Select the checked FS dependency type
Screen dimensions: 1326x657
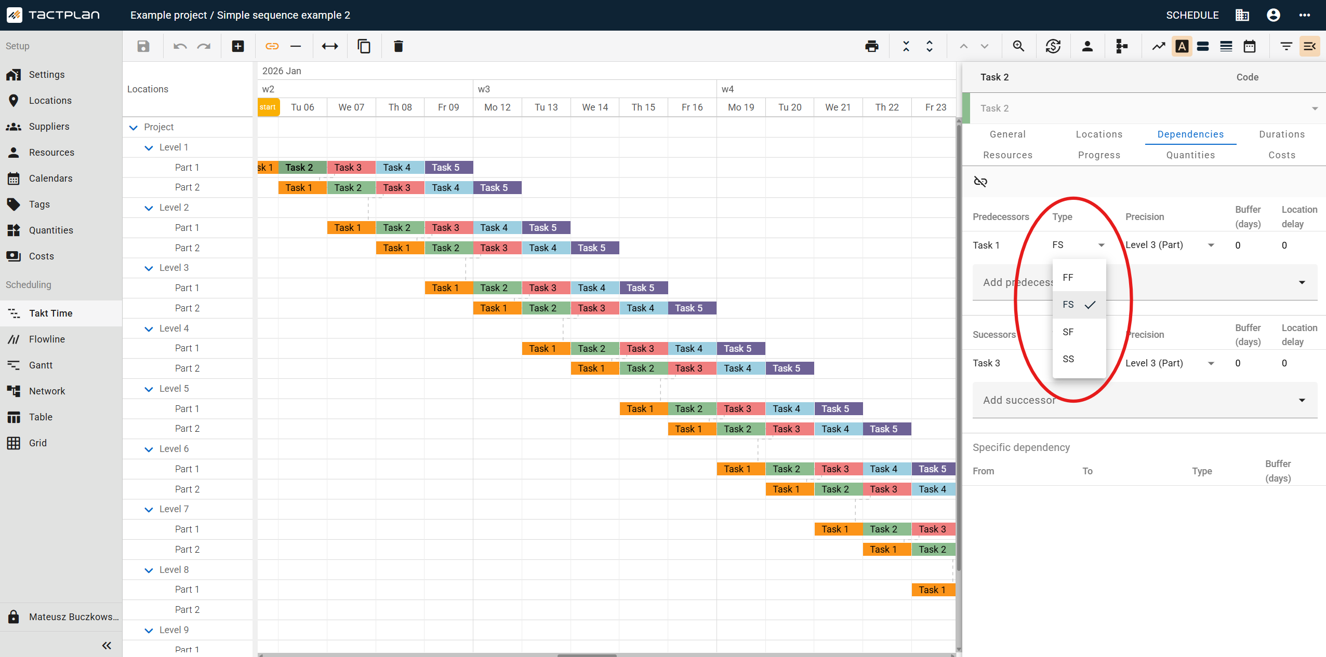point(1079,305)
